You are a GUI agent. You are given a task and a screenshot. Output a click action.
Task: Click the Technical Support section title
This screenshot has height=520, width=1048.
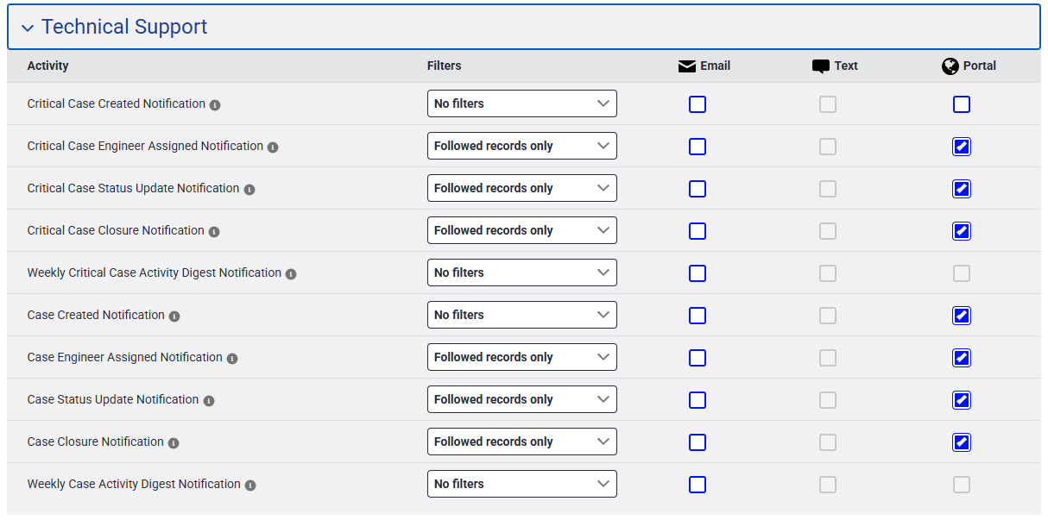(124, 27)
